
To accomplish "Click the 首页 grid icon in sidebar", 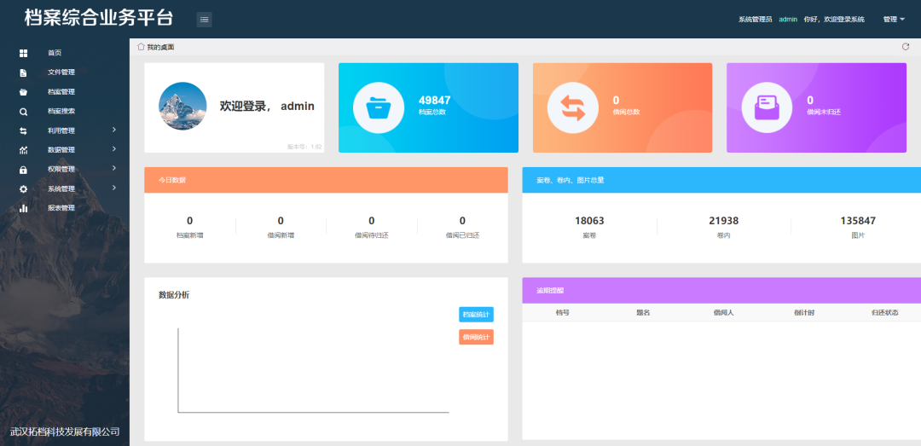I will [24, 53].
